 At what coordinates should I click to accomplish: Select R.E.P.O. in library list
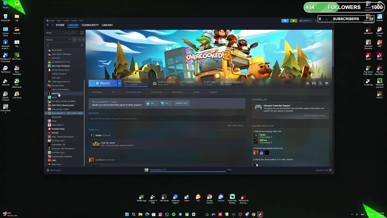click(x=55, y=133)
